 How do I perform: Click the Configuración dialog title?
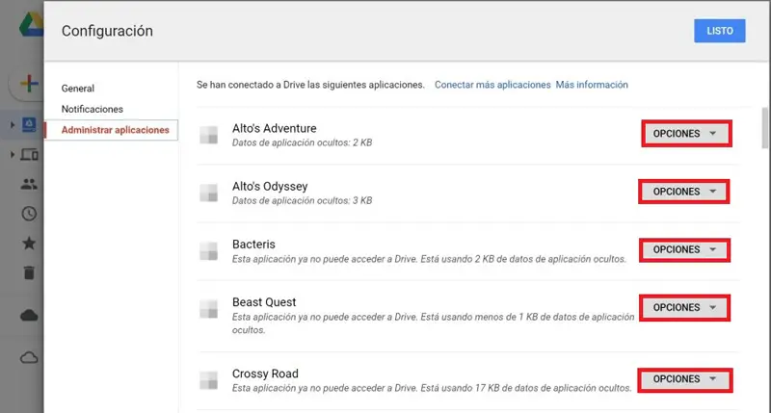pyautogui.click(x=107, y=31)
